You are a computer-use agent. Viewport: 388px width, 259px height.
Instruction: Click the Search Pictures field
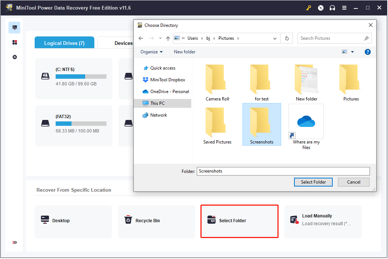[334, 38]
